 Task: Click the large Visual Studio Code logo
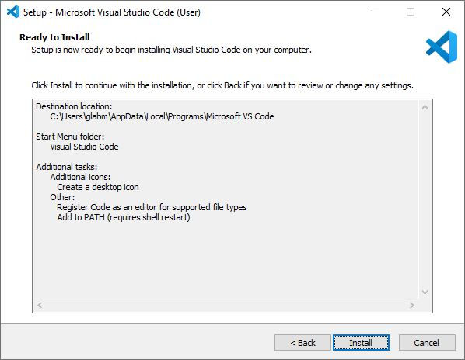pyautogui.click(x=442, y=47)
